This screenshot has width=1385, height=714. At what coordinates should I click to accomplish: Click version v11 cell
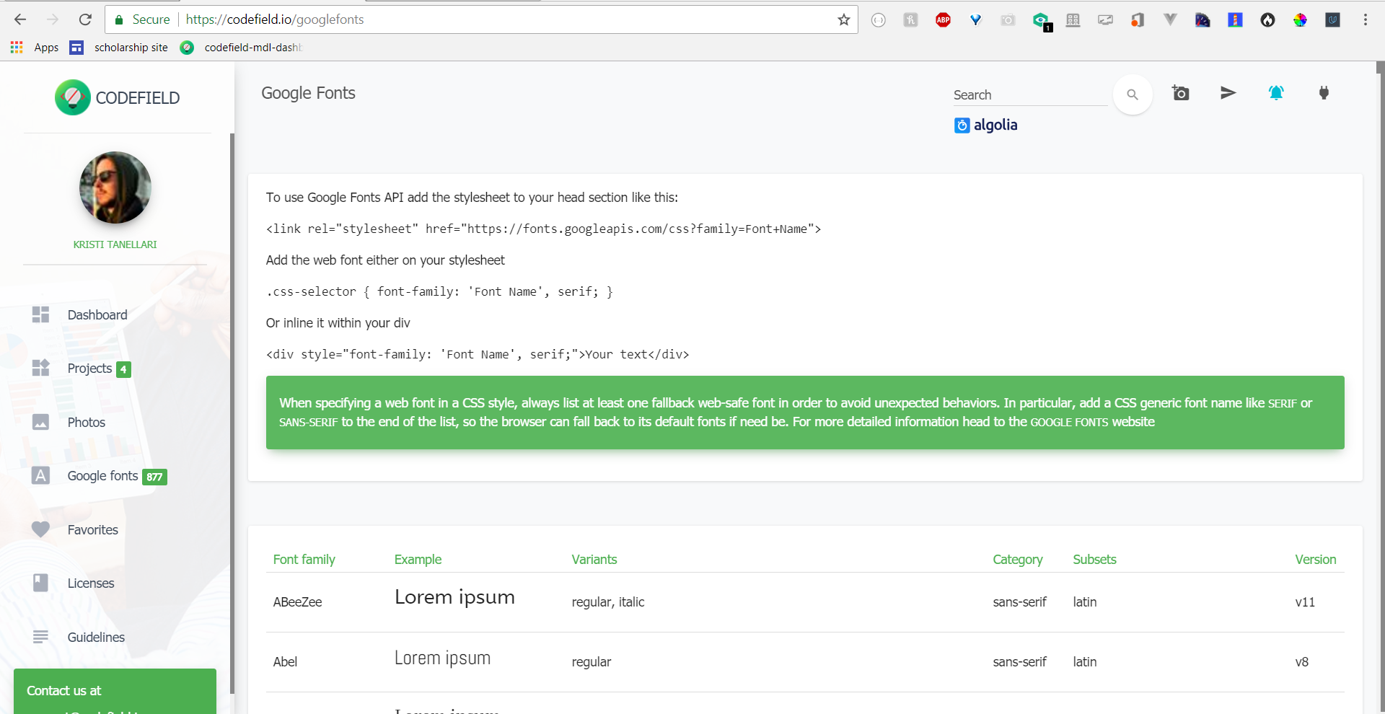pos(1305,602)
